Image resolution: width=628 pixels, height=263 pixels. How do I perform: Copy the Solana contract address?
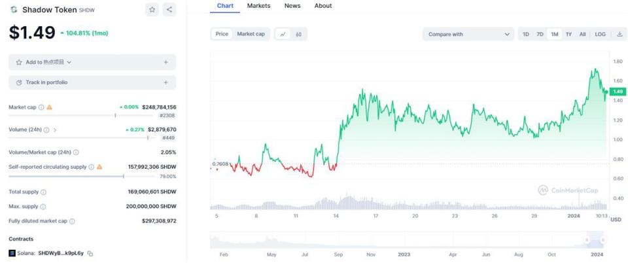90,253
